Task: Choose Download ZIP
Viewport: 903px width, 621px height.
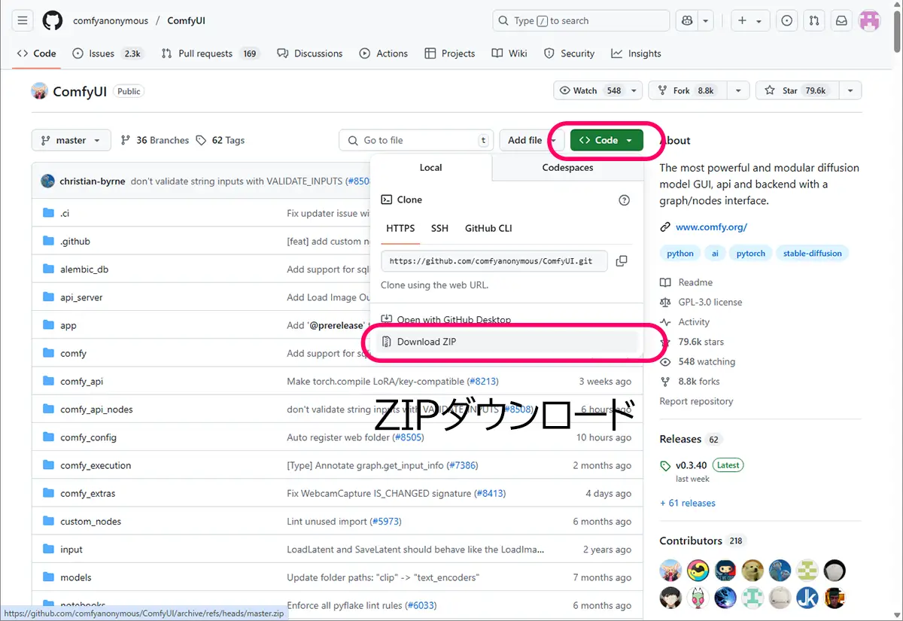Action: pos(506,342)
